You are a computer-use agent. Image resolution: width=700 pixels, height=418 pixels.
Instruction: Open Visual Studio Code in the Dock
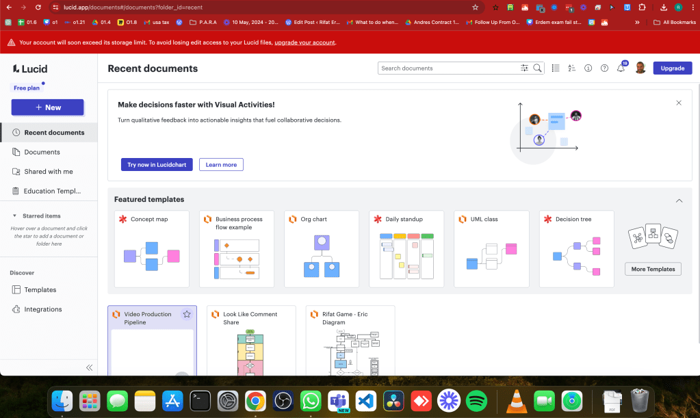(366, 401)
